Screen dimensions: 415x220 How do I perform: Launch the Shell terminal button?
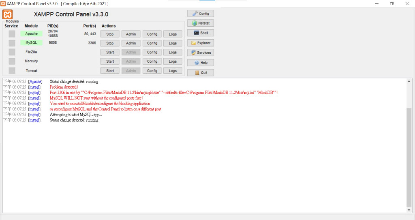(x=201, y=33)
